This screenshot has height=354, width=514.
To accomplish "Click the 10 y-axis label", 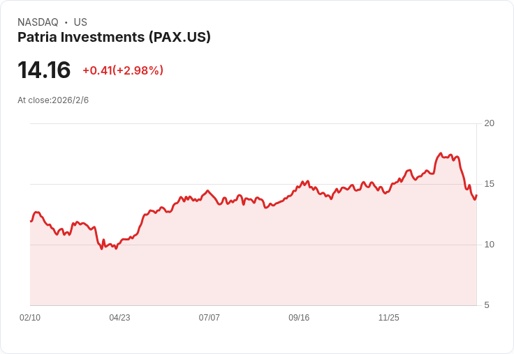I will [489, 245].
